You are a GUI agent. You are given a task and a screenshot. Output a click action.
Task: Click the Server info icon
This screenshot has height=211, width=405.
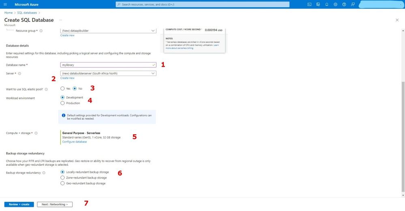pos(19,74)
